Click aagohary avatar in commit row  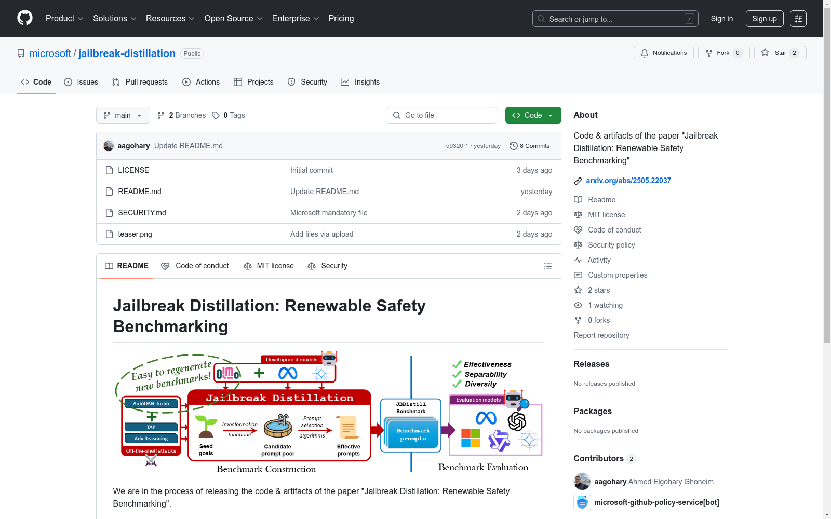109,146
